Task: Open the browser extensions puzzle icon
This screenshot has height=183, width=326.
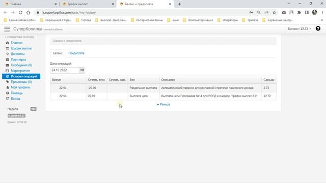Action: [x=299, y=12]
